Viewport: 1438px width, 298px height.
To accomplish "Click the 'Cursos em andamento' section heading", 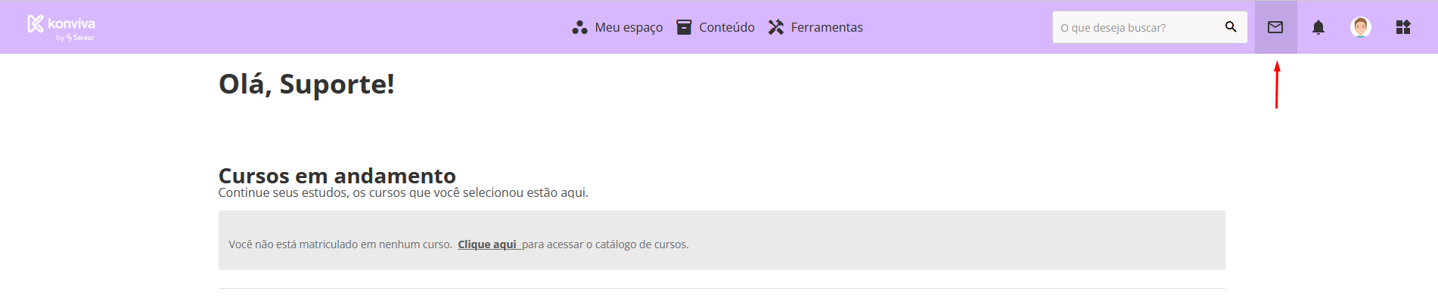I will coord(337,175).
